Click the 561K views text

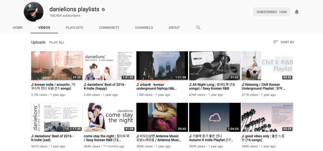click(x=39, y=146)
